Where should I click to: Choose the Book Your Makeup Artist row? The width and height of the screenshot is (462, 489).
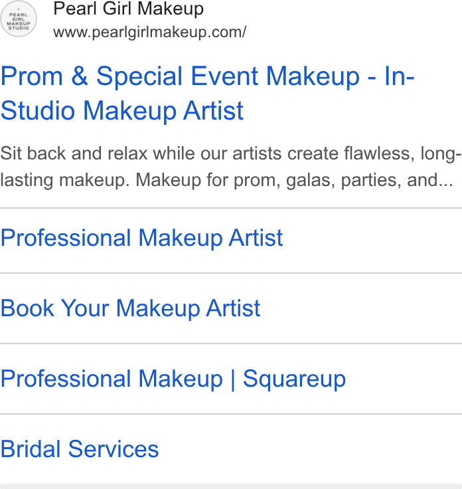[231, 308]
